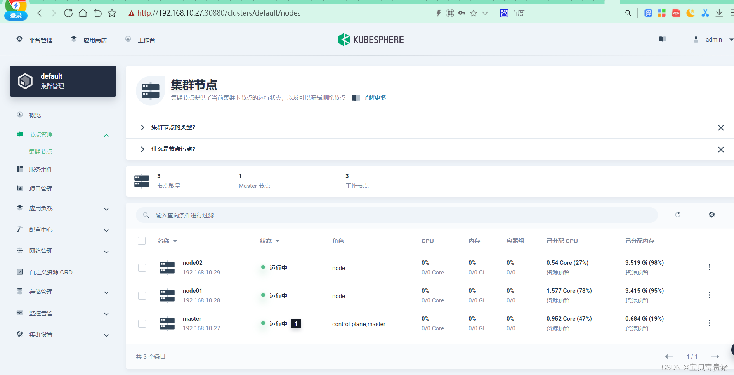Open the browser home page icon
The width and height of the screenshot is (734, 375).
point(83,13)
